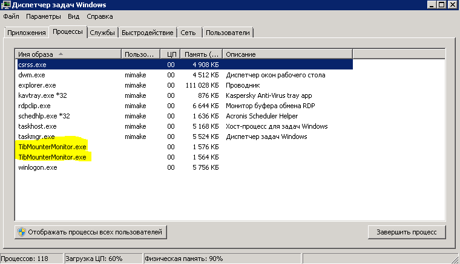The width and height of the screenshot is (460, 264).
Task: Select the taskhost.exe process
Action: [x=184, y=126]
